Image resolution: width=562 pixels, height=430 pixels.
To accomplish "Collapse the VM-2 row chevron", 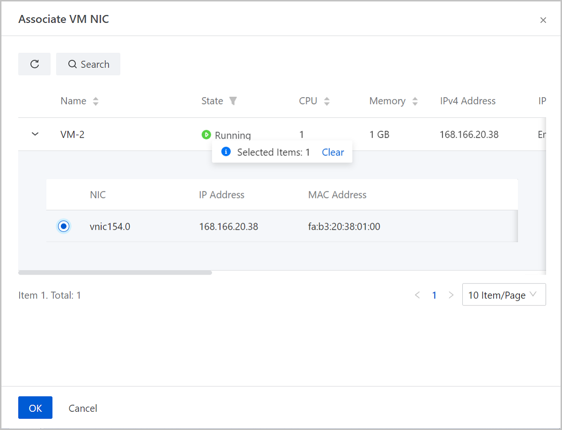I will pyautogui.click(x=35, y=134).
